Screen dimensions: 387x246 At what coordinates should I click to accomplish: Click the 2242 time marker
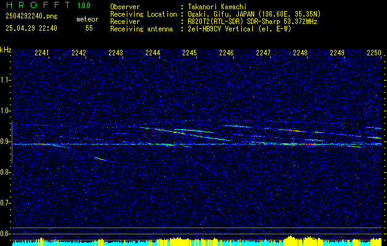tap(79, 52)
